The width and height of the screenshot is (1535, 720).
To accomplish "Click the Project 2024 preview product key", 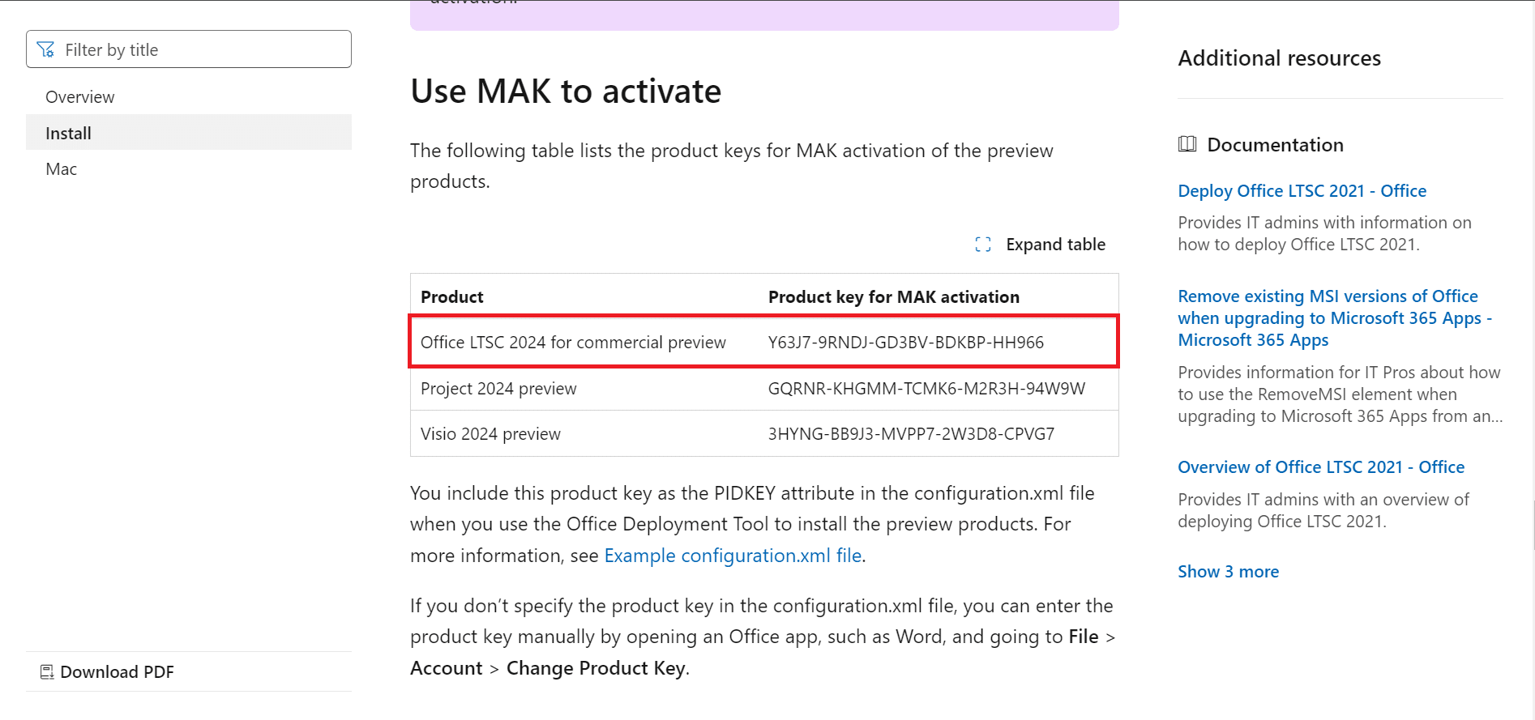I will click(926, 389).
